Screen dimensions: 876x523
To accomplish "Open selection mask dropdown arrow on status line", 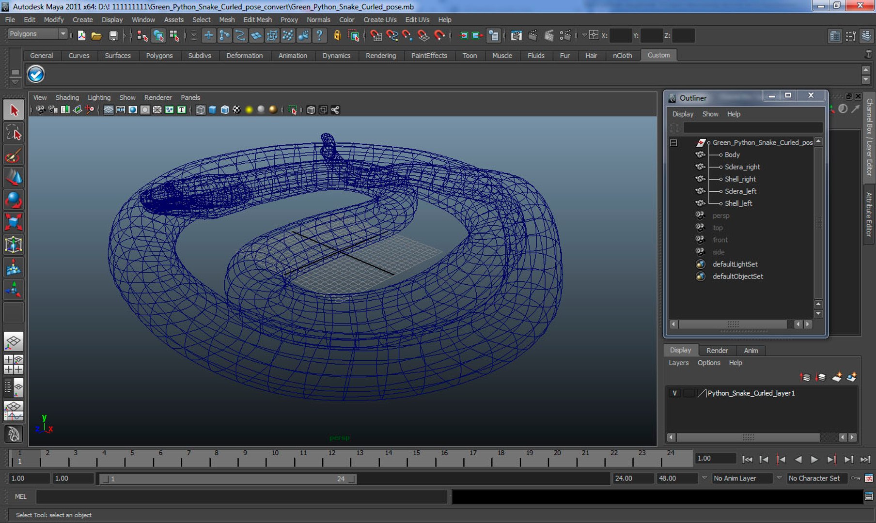I will pos(194,35).
